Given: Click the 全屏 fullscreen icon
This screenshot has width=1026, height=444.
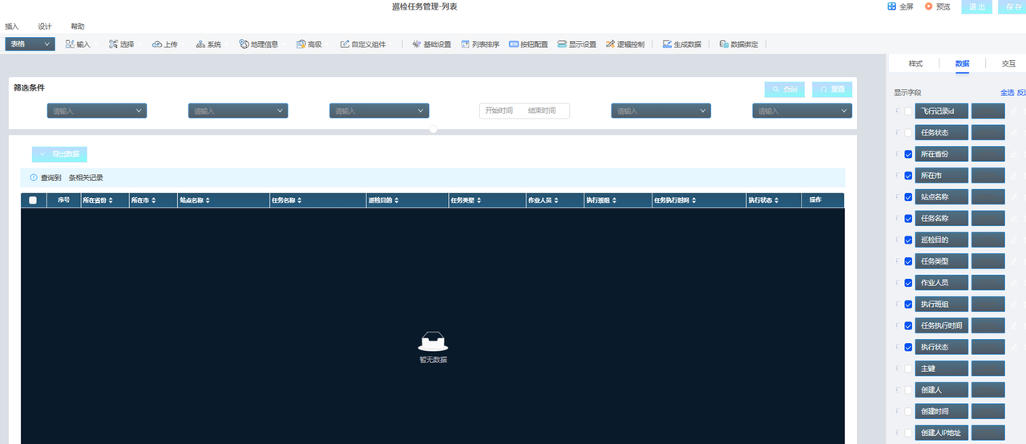Looking at the screenshot, I should pyautogui.click(x=891, y=6).
